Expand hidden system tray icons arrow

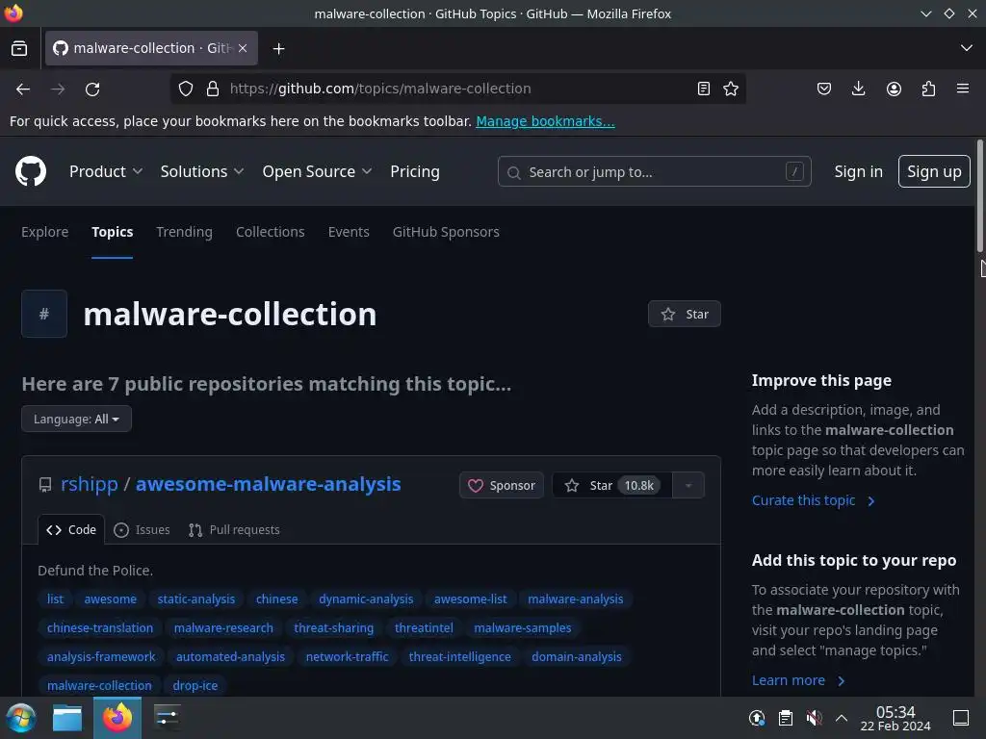pos(842,718)
